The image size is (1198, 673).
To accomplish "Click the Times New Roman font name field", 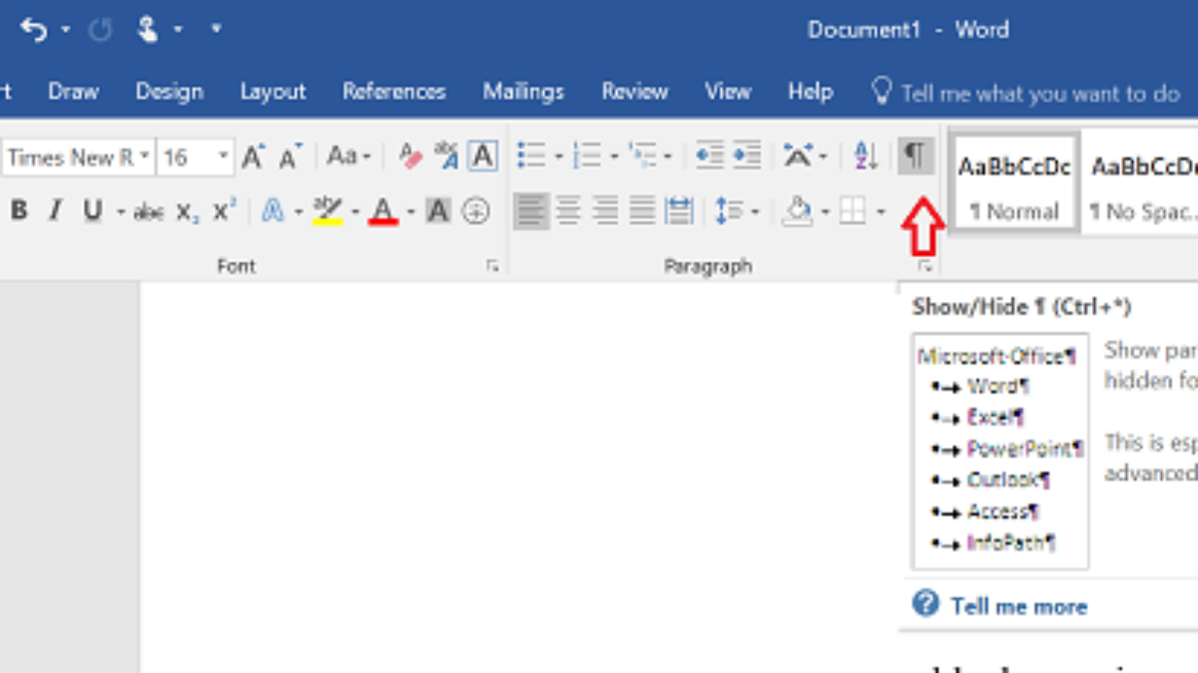I will 69,158.
